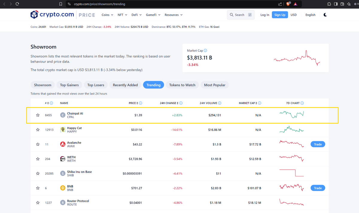Screen dimensions: 359x213
Task: Click the $3,728.96 WETH price value
Action: click(x=135, y=159)
